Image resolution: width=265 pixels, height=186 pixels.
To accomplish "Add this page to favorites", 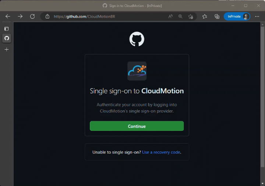I will click(x=191, y=17).
